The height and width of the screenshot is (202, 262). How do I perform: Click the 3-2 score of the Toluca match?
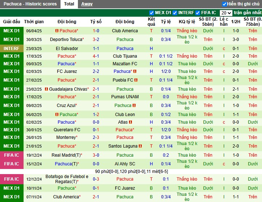[96, 40]
